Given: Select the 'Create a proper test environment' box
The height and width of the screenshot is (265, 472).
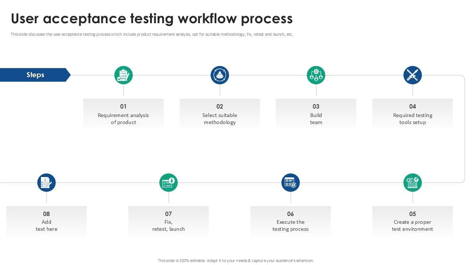Looking at the screenshot, I should click(x=413, y=221).
